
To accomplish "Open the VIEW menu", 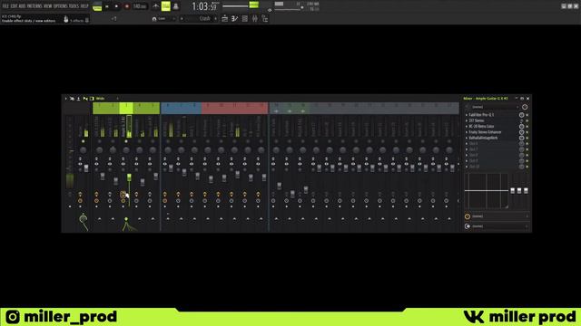I will tap(48, 6).
